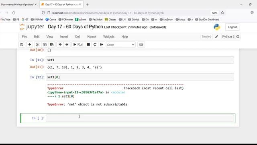Open the Canva bookmark
This screenshot has height=145, width=257.
tap(51, 19)
